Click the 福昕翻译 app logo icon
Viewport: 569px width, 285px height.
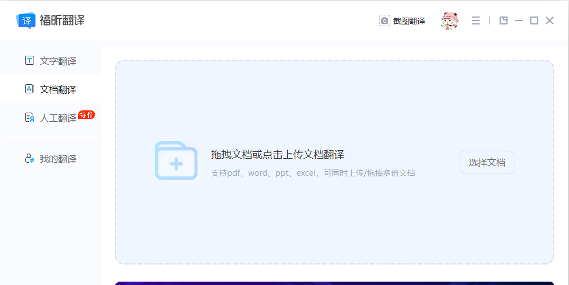[x=26, y=20]
